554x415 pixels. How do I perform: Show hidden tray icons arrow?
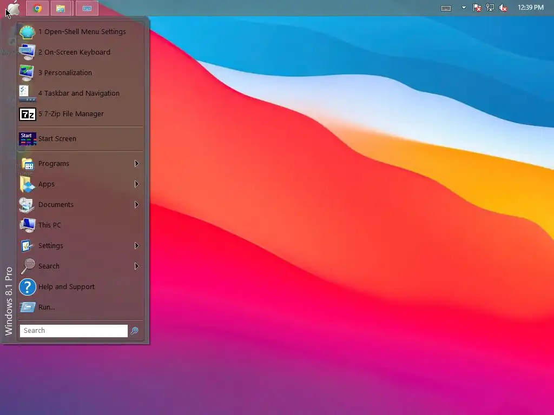tap(464, 8)
